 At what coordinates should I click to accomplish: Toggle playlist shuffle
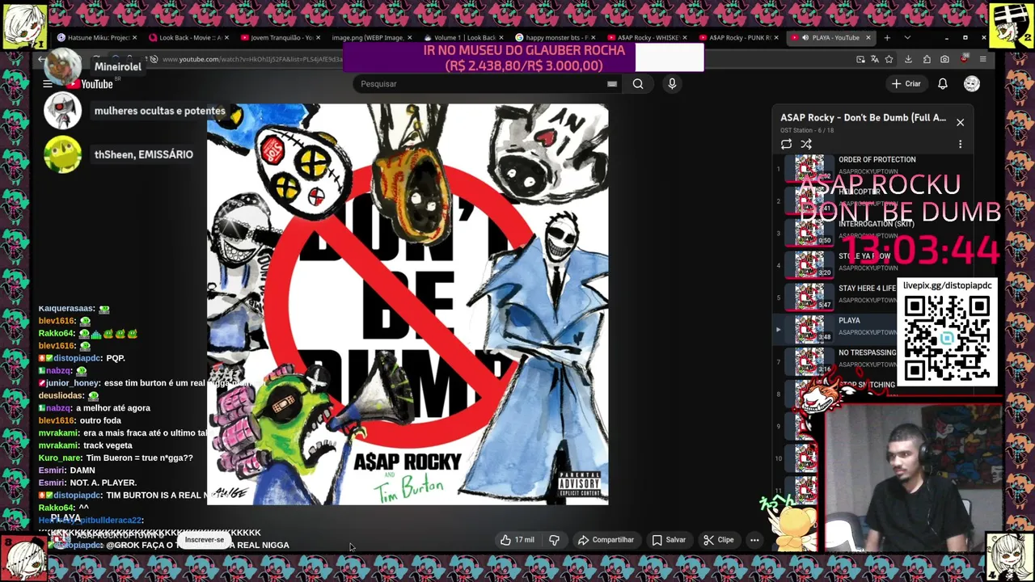[806, 144]
